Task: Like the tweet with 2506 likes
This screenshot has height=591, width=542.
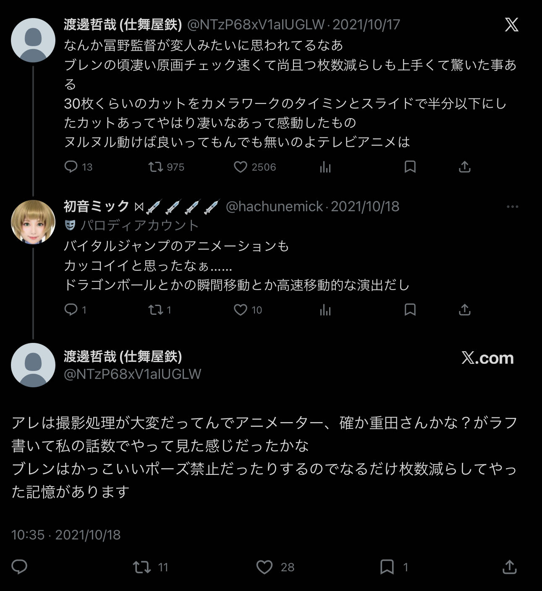Action: [241, 167]
